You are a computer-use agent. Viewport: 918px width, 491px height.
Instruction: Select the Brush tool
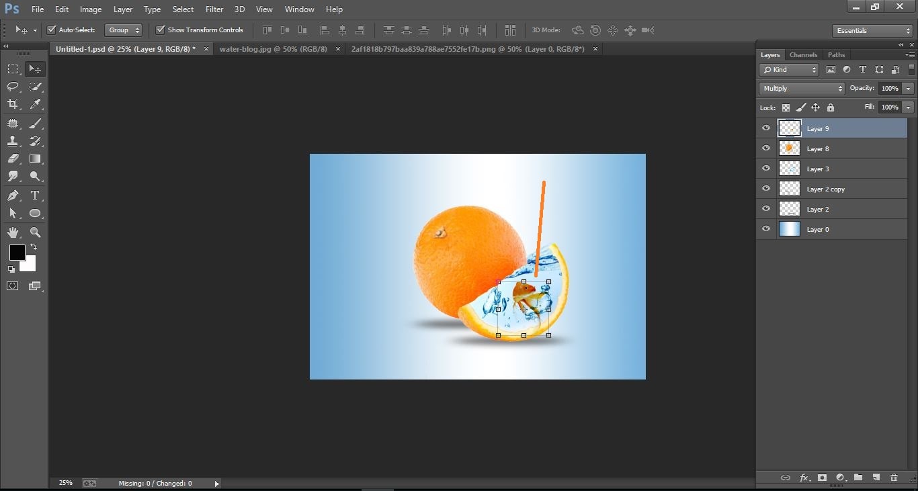pos(35,123)
